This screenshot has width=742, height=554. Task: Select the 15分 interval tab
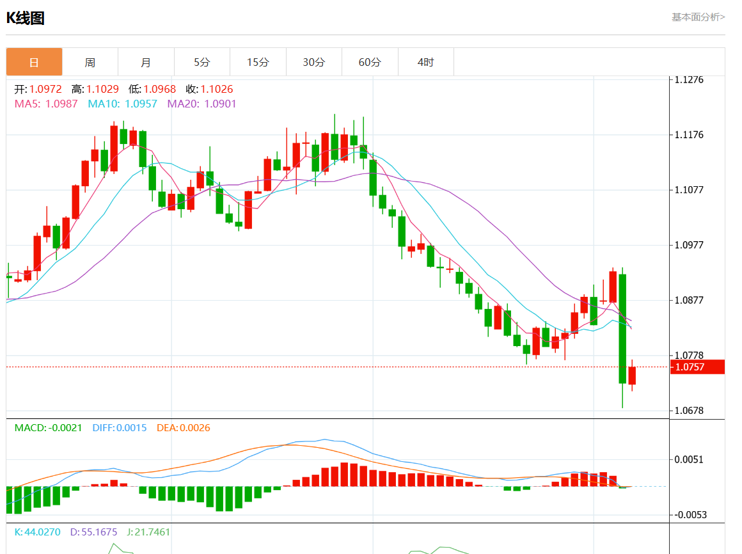click(258, 62)
